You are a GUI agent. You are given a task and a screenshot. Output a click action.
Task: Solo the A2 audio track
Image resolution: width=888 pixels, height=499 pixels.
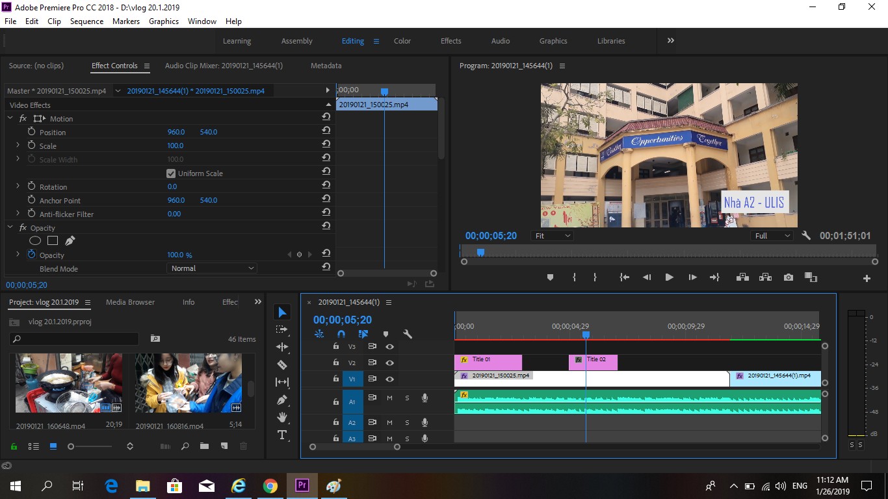coord(408,422)
